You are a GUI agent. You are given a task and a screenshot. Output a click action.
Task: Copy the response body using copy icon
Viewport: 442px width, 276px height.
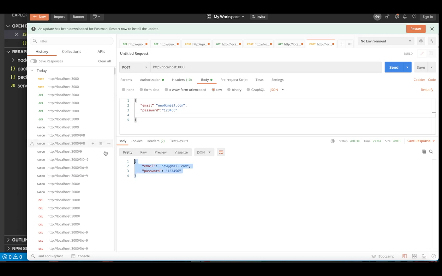coord(424,152)
